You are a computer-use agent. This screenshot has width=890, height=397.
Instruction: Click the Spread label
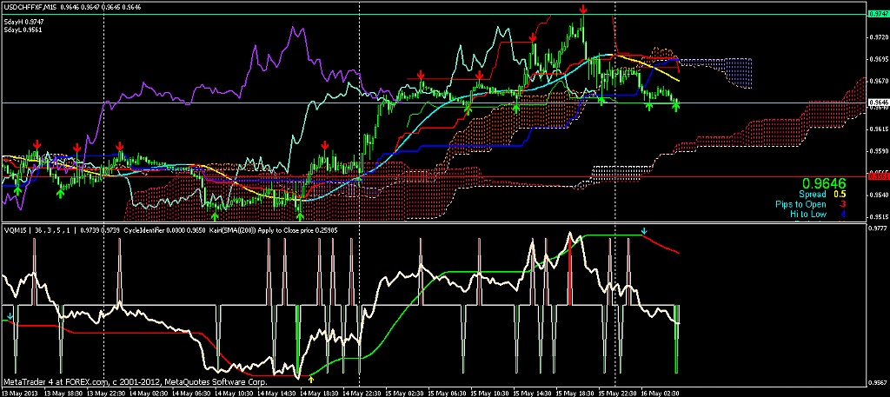pyautogui.click(x=813, y=194)
